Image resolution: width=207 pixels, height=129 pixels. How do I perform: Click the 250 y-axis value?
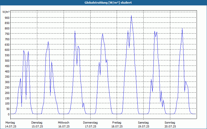[7, 87]
